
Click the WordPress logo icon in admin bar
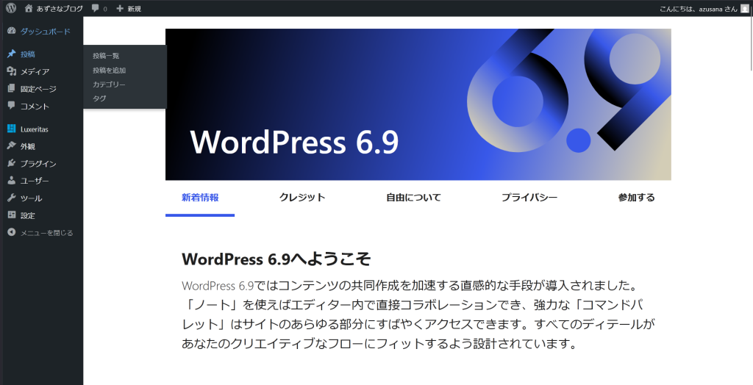[11, 8]
